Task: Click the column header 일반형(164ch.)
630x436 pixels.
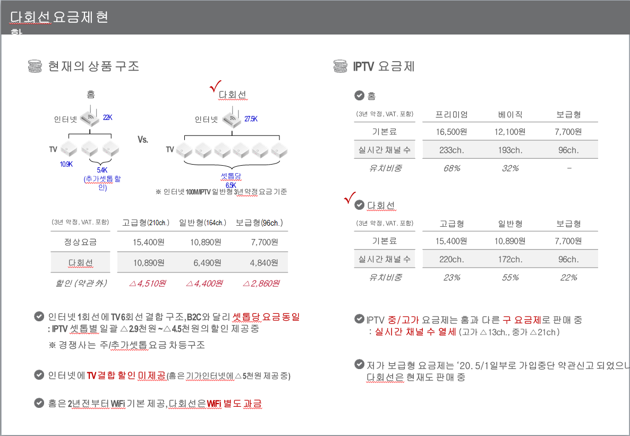Action: (202, 223)
